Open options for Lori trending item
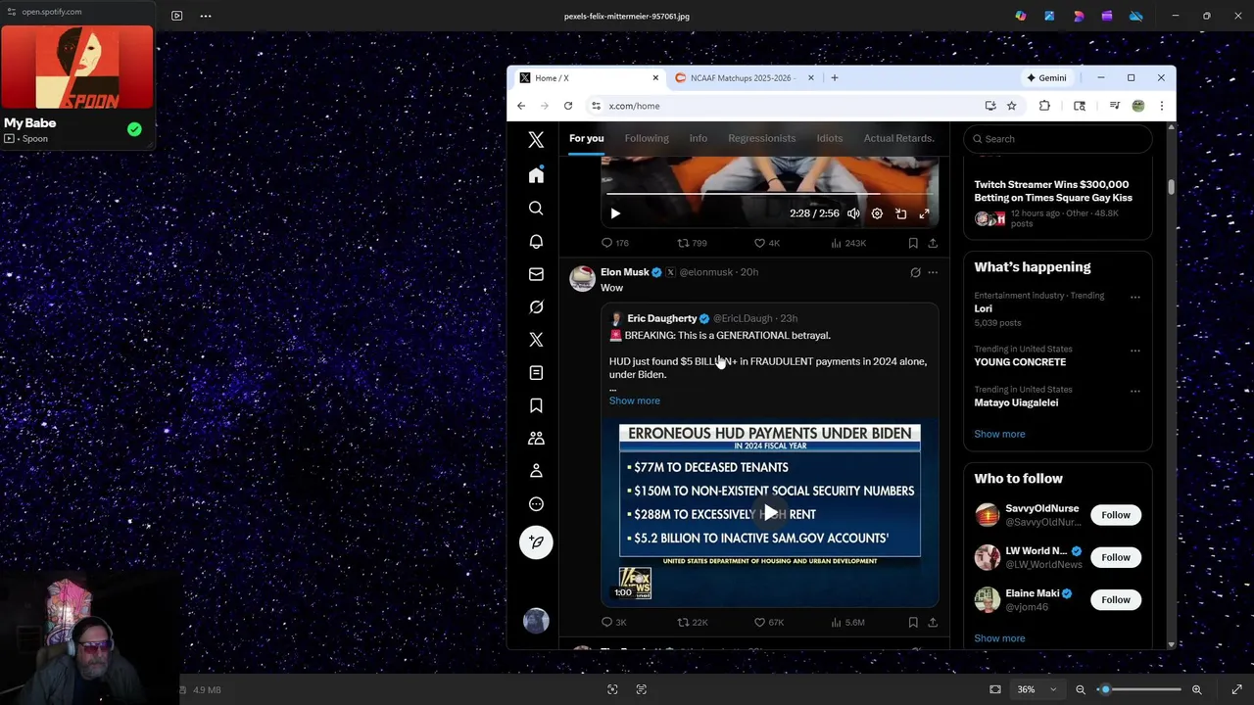Viewport: 1254px width, 705px height. click(x=1134, y=297)
